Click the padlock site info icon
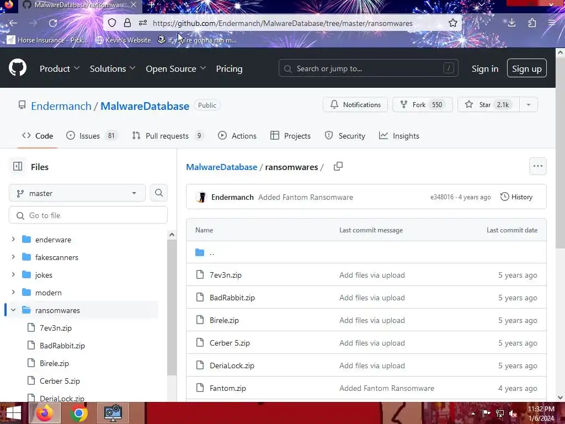This screenshot has width=565, height=424. click(x=127, y=23)
